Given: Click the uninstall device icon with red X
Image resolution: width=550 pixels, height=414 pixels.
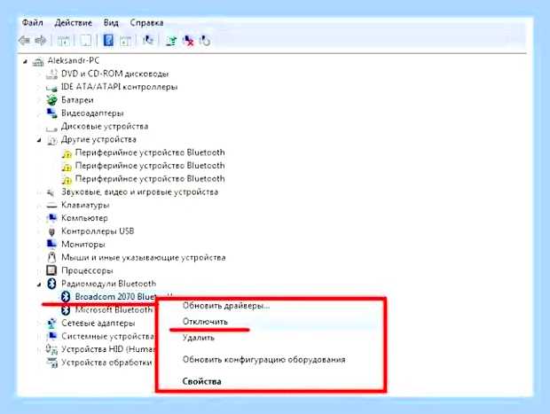Looking at the screenshot, I should [188, 41].
